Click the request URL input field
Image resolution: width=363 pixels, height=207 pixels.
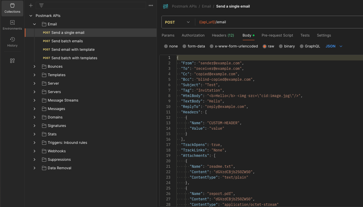click(272, 22)
